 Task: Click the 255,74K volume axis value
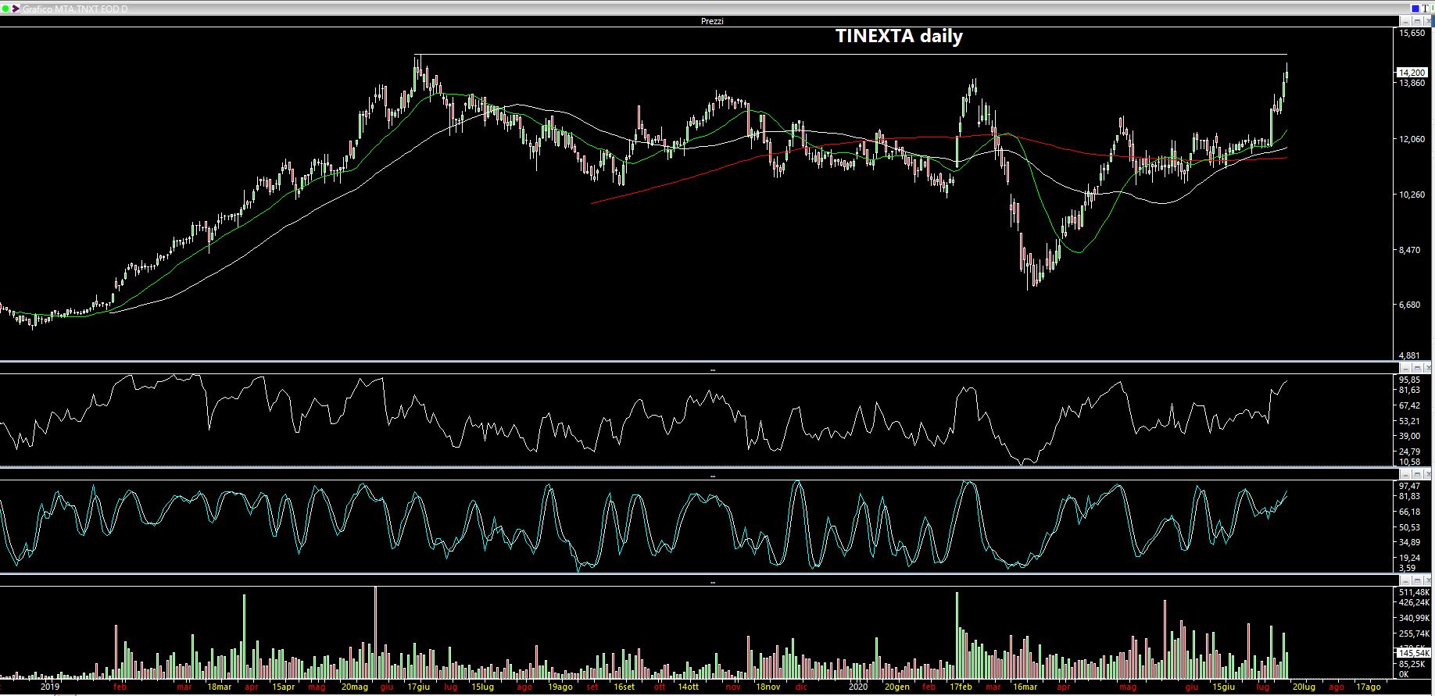[1413, 634]
